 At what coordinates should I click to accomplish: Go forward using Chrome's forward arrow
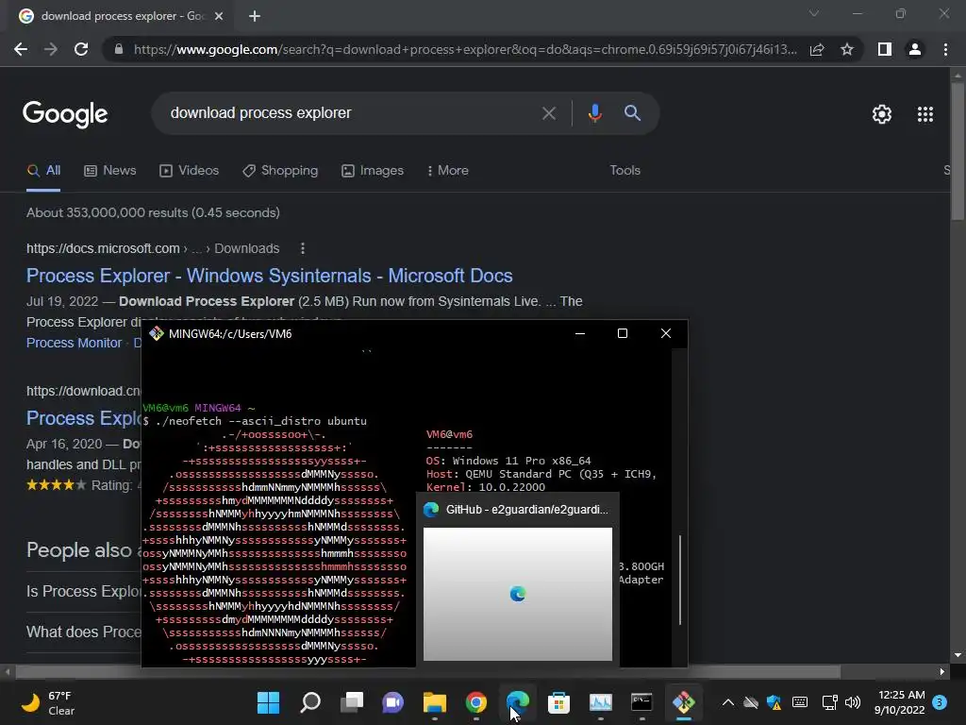(x=51, y=49)
